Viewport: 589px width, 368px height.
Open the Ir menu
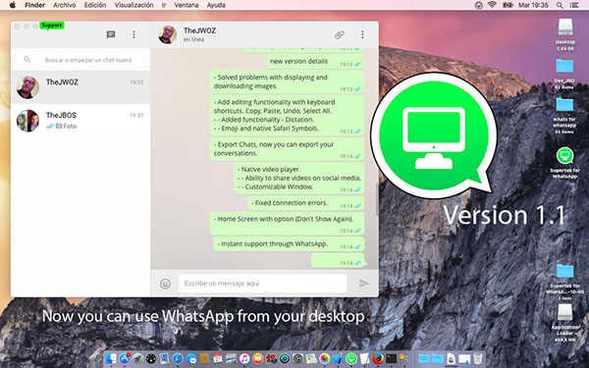[164, 5]
